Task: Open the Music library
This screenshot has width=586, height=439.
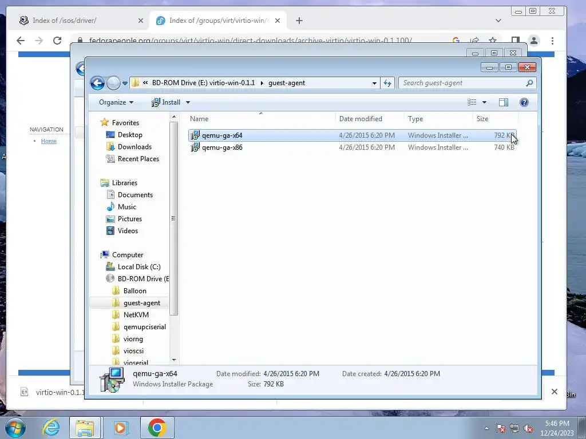Action: [126, 207]
